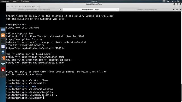Switch to the ~/Desktop/Kioptrix3 tab

click(x=147, y=10)
